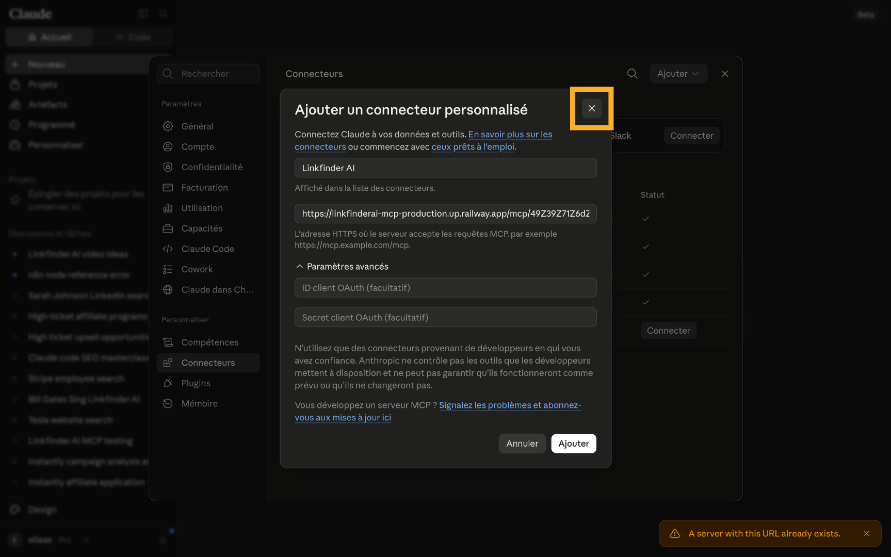Click the Connecter button next to Slack

[691, 136]
